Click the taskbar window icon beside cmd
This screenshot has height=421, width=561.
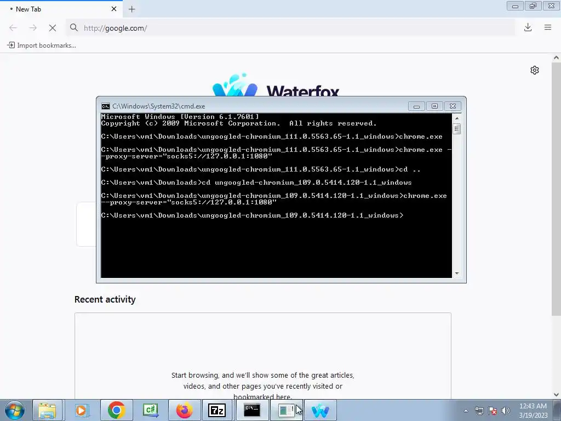[x=286, y=410]
